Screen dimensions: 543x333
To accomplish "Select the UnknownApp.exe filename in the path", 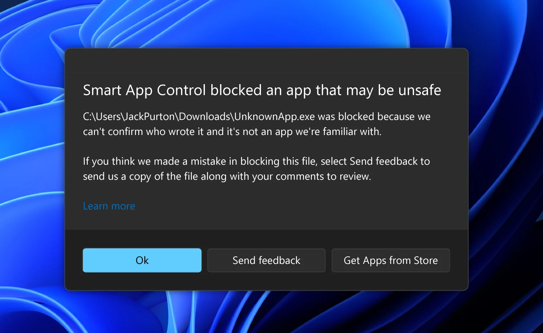I will click(274, 117).
